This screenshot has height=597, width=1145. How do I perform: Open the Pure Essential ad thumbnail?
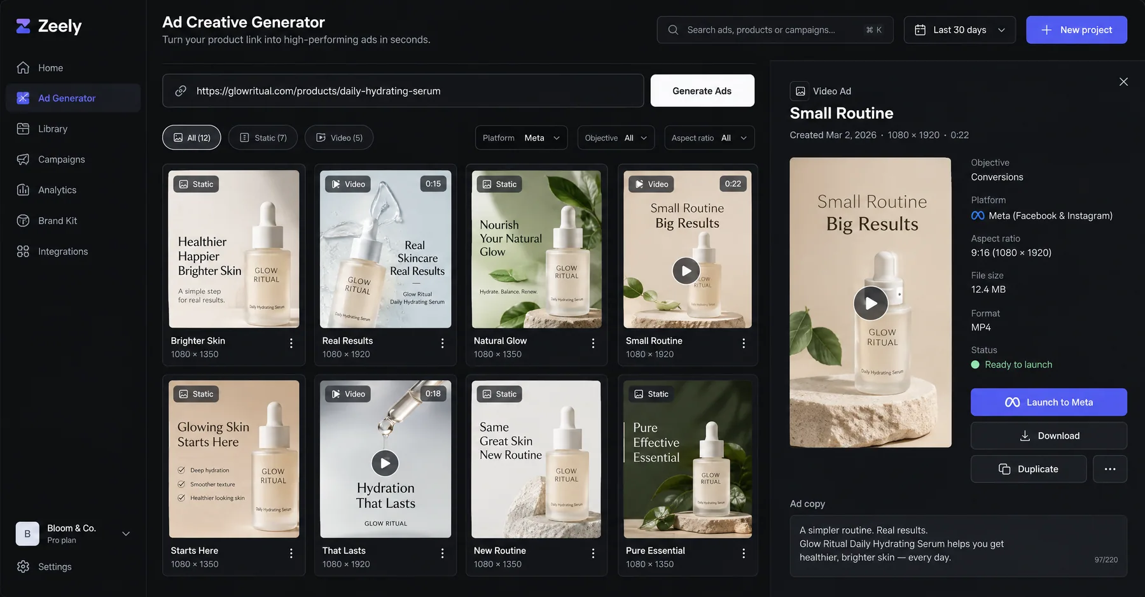[688, 459]
